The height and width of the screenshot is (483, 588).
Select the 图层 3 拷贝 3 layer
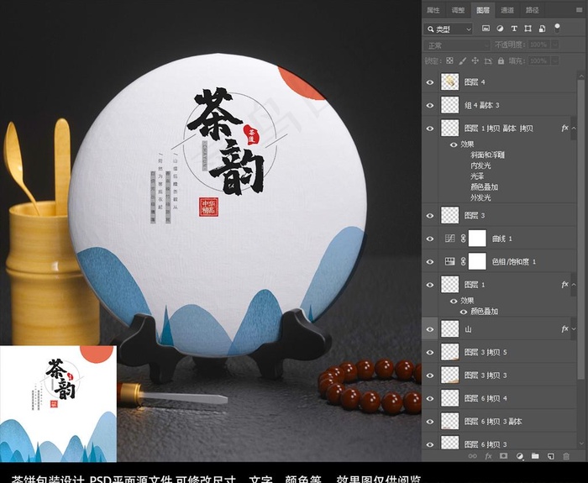[x=499, y=375]
